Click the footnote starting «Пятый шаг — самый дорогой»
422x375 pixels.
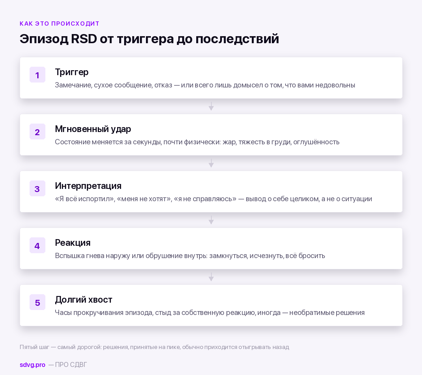[154, 347]
